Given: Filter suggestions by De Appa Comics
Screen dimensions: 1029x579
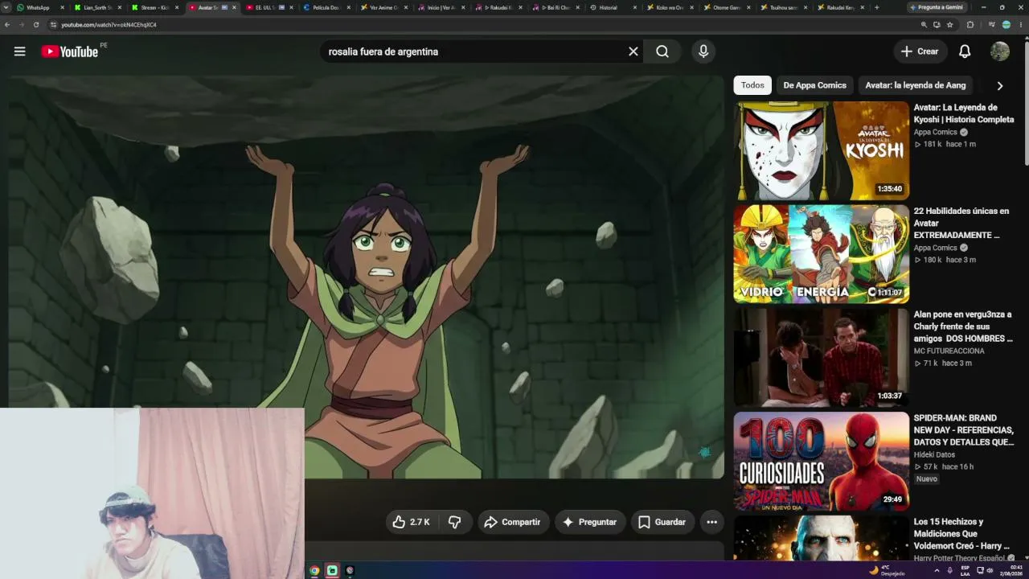Looking at the screenshot, I should [814, 85].
